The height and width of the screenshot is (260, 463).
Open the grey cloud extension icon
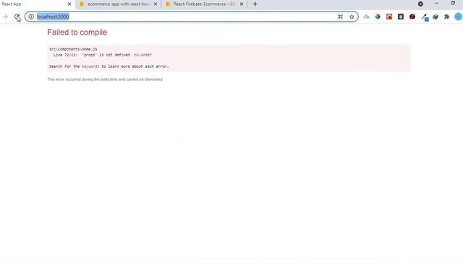(366, 17)
